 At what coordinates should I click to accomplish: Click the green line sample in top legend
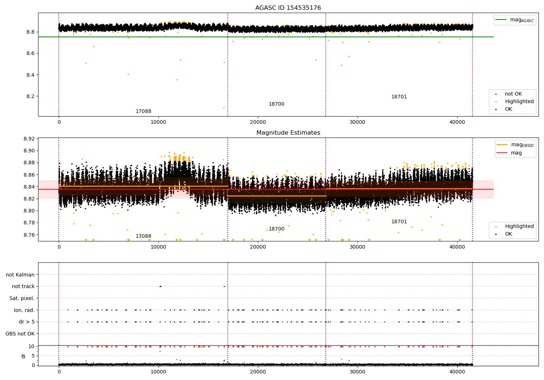[501, 20]
